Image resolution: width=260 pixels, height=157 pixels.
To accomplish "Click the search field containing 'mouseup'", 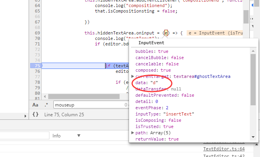I will tap(91, 105).
